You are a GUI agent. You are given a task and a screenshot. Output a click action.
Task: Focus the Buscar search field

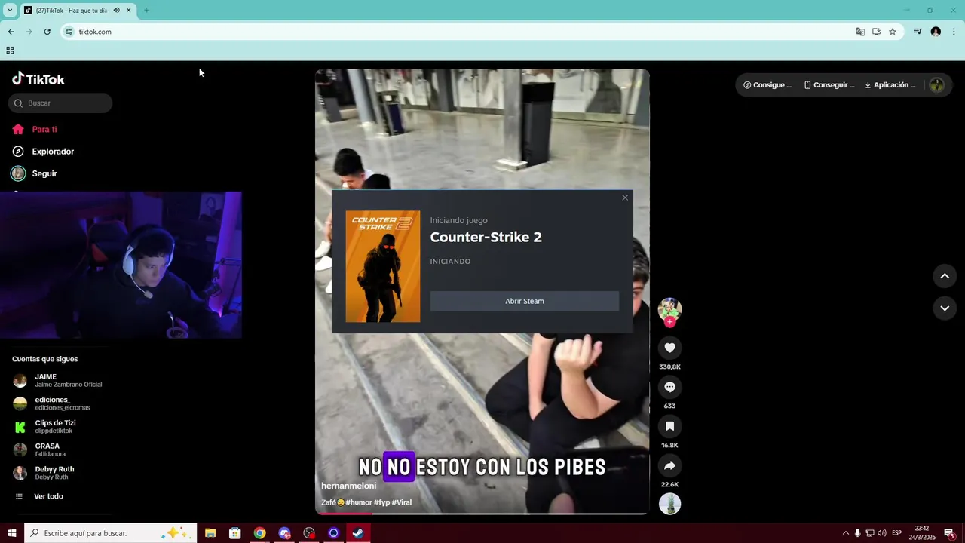[60, 103]
